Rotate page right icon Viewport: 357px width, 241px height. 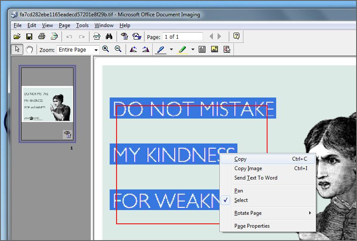point(146,49)
